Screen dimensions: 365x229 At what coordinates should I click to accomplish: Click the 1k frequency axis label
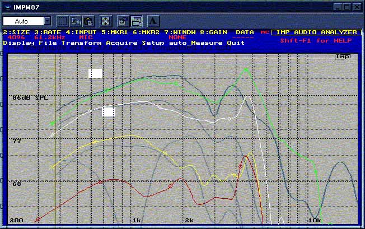pos(137,220)
